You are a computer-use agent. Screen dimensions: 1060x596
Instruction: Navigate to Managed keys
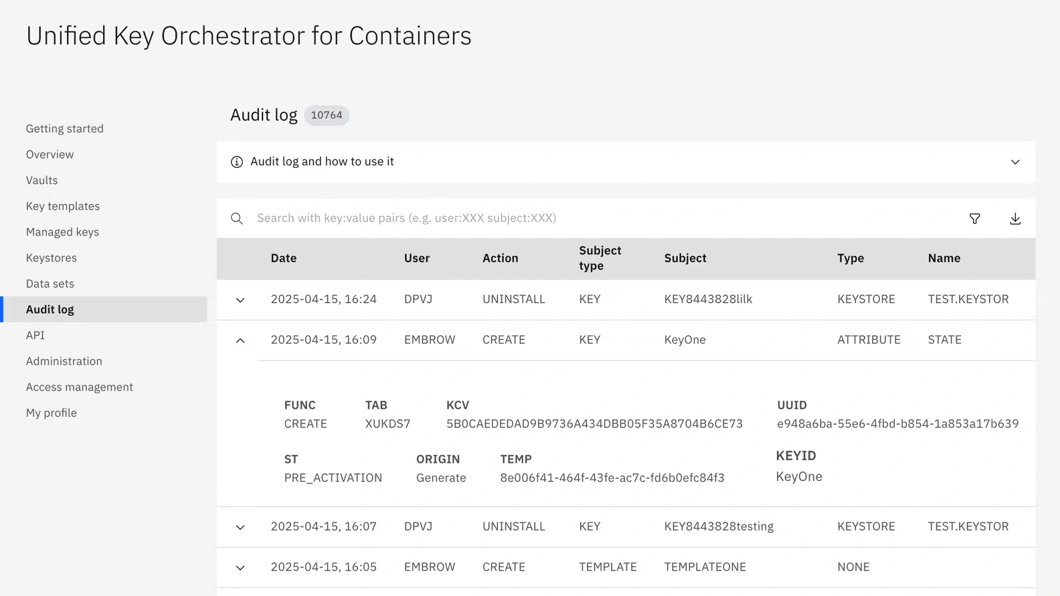[x=63, y=232]
